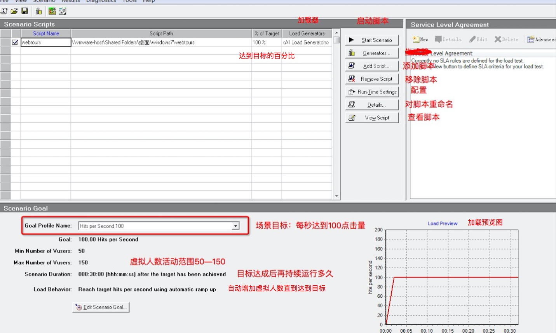The image size is (556, 333).
Task: Click the green and red chart toolbar icon
Action: point(52,11)
